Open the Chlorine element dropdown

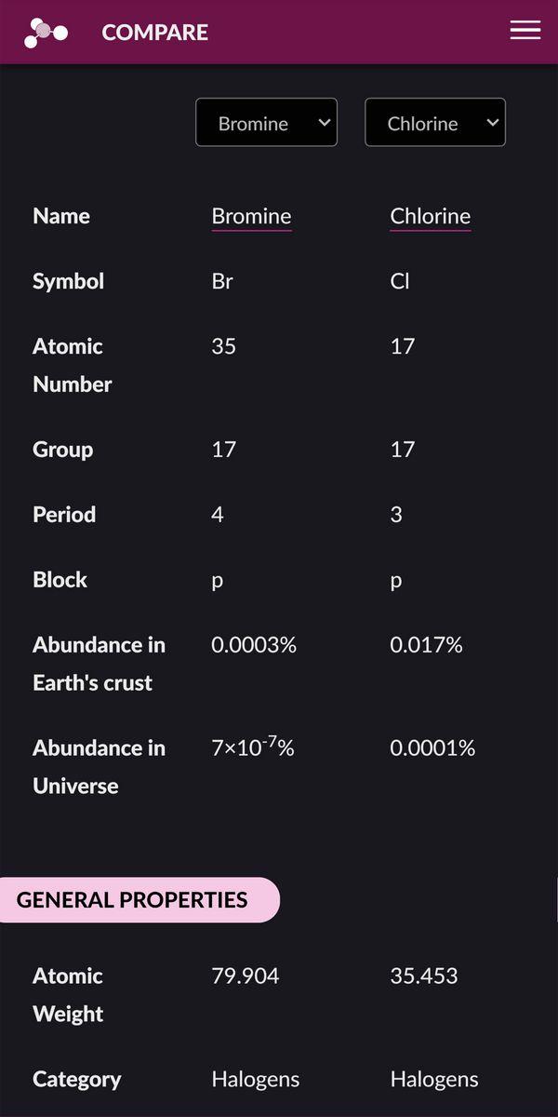pos(435,123)
